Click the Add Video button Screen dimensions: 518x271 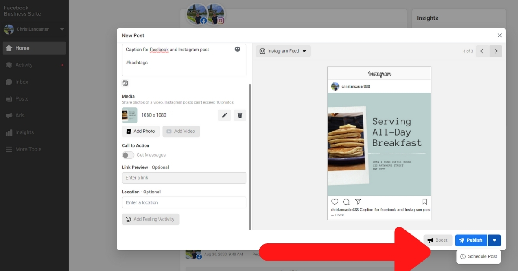click(x=181, y=131)
